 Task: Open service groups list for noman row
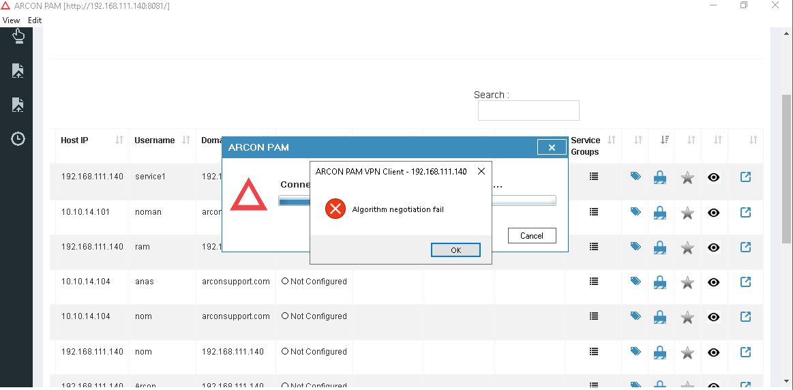pyautogui.click(x=594, y=212)
